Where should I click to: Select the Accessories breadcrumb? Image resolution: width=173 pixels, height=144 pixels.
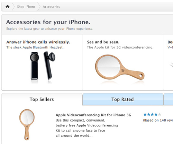(51, 7)
